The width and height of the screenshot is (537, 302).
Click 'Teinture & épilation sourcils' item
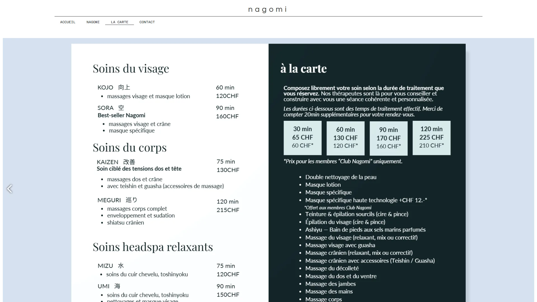coord(357,214)
